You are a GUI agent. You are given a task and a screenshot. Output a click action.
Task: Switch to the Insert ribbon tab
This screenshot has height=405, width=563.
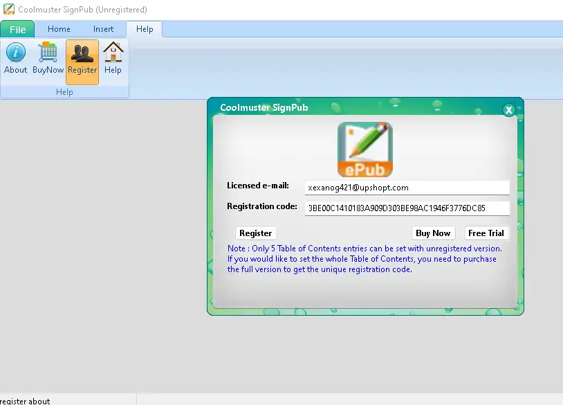click(x=103, y=29)
